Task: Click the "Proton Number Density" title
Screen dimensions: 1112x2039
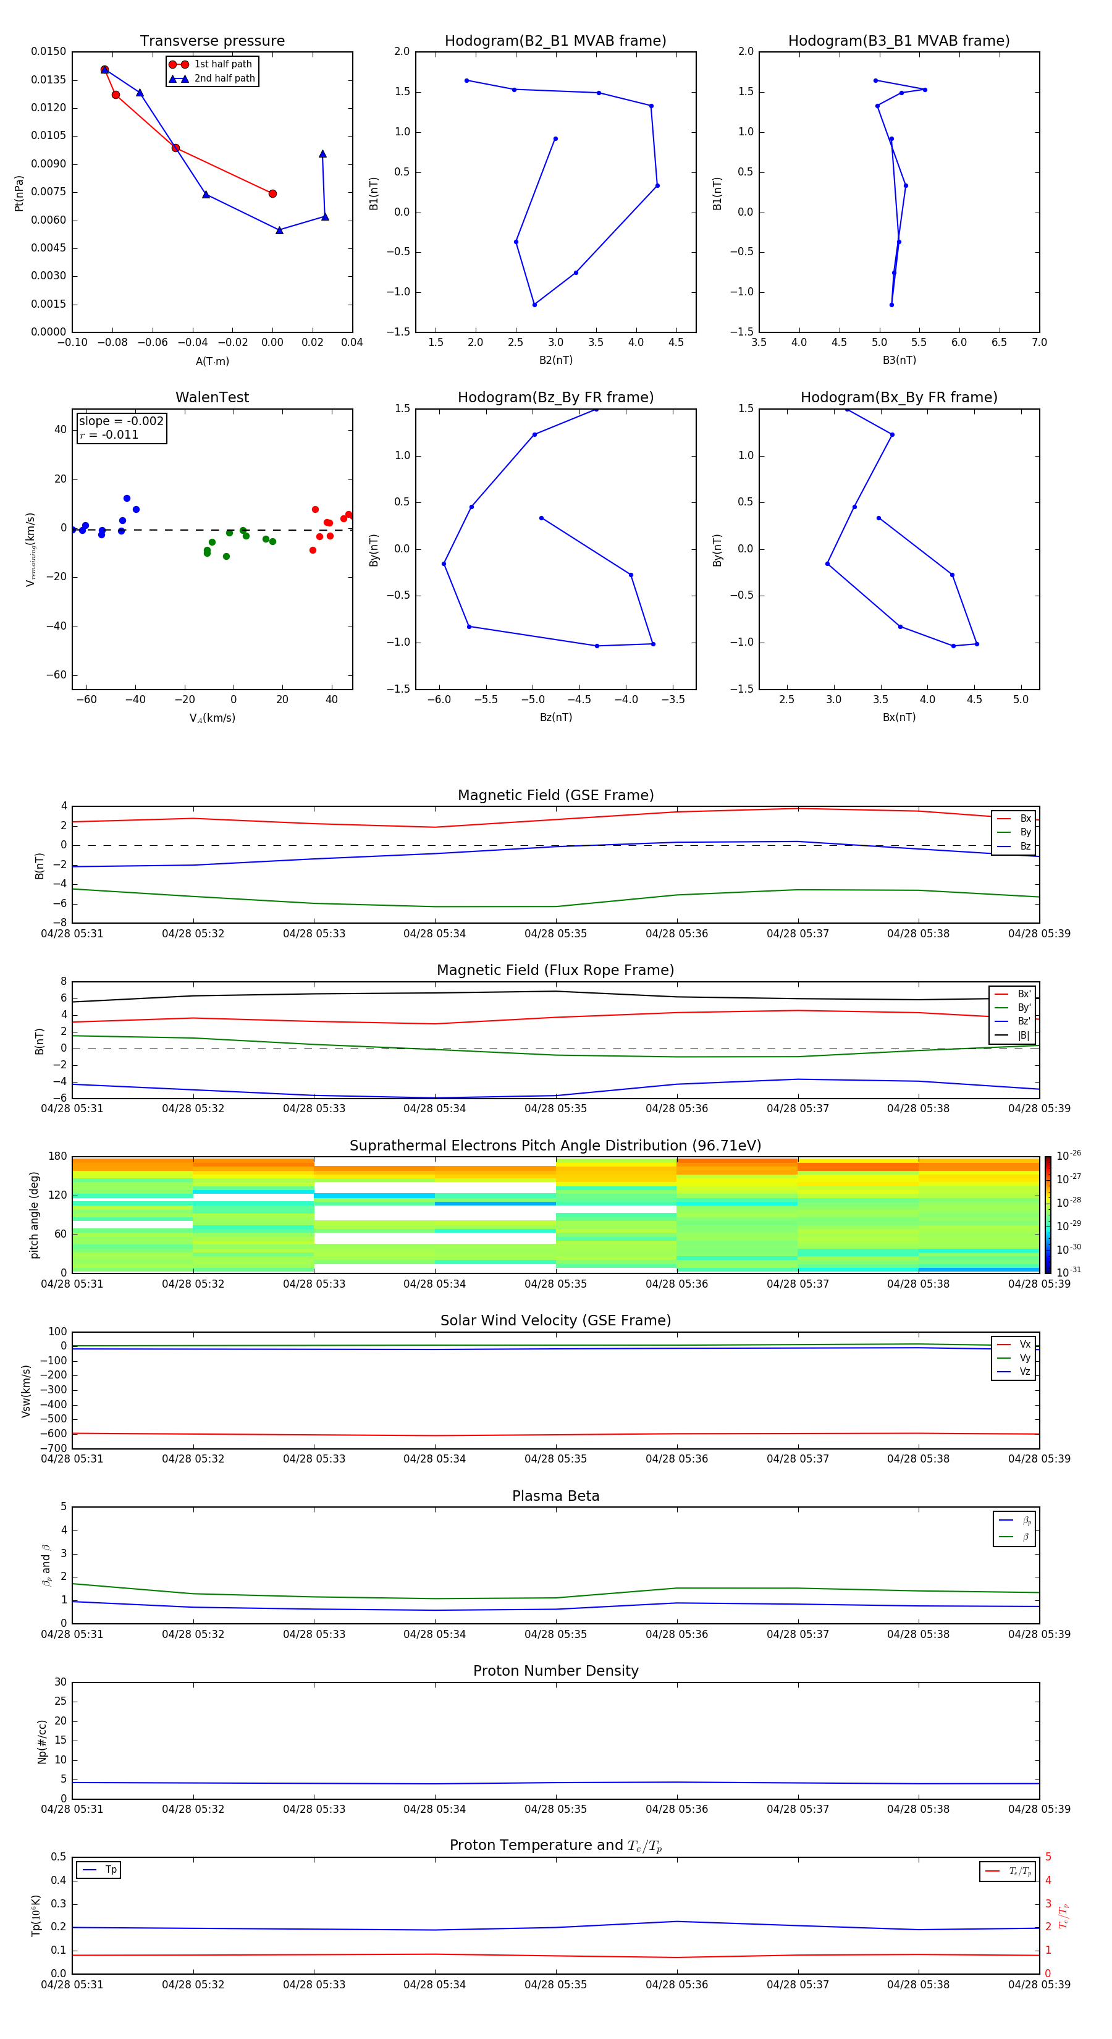Action: click(555, 1671)
